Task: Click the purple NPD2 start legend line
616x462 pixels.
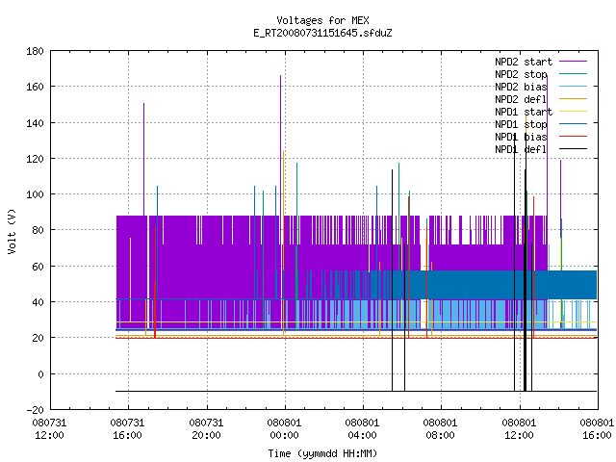Action: (574, 62)
